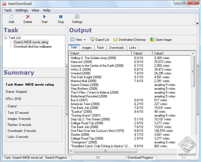The image size is (201, 162).
Task: Click the horizontal scroll left arrow
Action: (71, 151)
